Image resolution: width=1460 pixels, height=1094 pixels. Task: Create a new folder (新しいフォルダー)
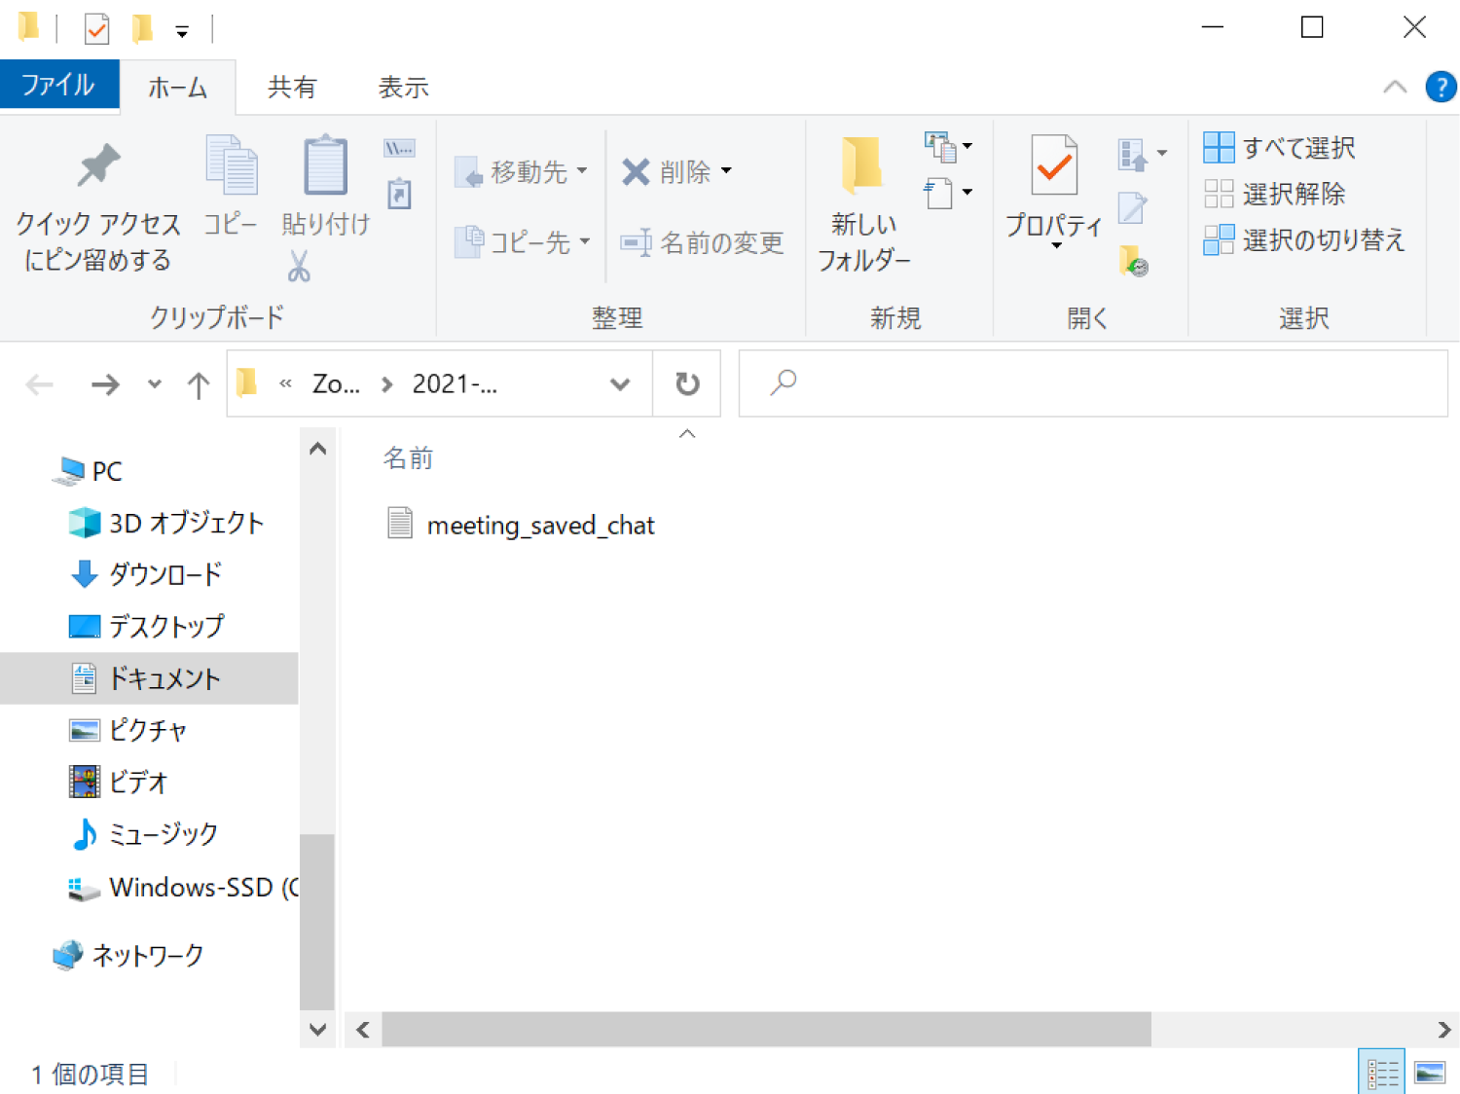pos(863,204)
